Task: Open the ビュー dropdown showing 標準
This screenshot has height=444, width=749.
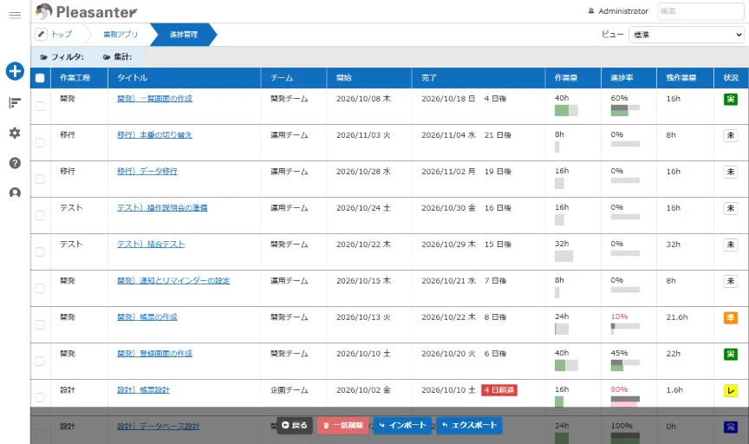Action: (x=687, y=35)
